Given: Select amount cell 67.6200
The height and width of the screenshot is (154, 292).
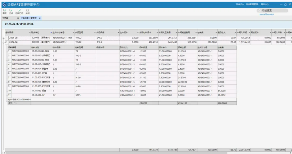Looking at the screenshot, I should (187, 87).
